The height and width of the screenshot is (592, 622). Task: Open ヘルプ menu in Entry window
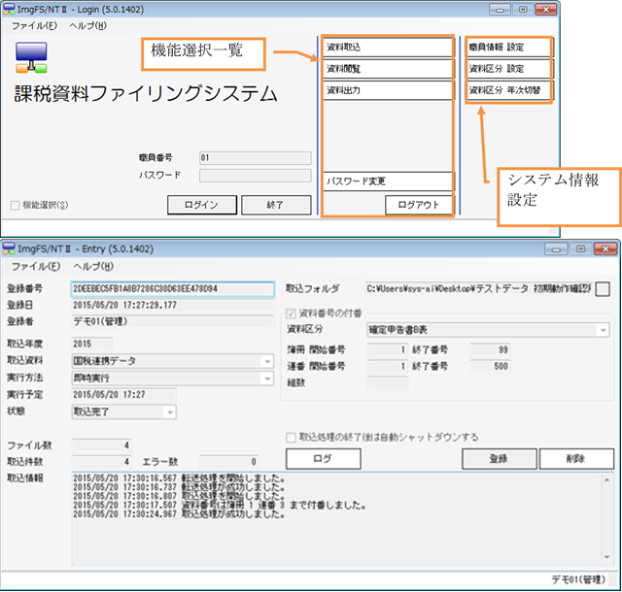(93, 266)
